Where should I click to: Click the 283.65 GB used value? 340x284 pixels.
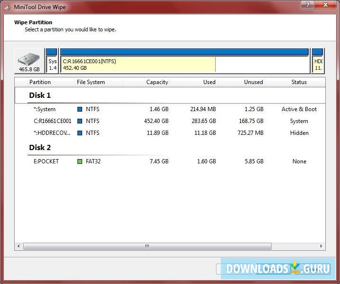point(204,121)
